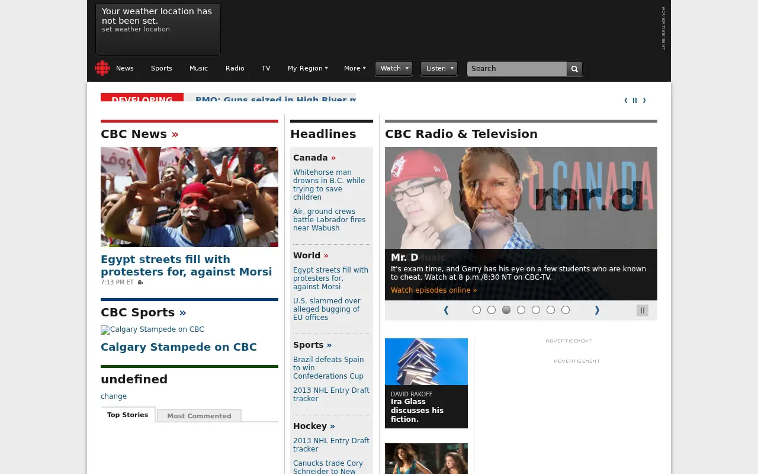Open Whitehorse man drowns headline
Viewport: 758px width, 474px height.
(x=329, y=185)
